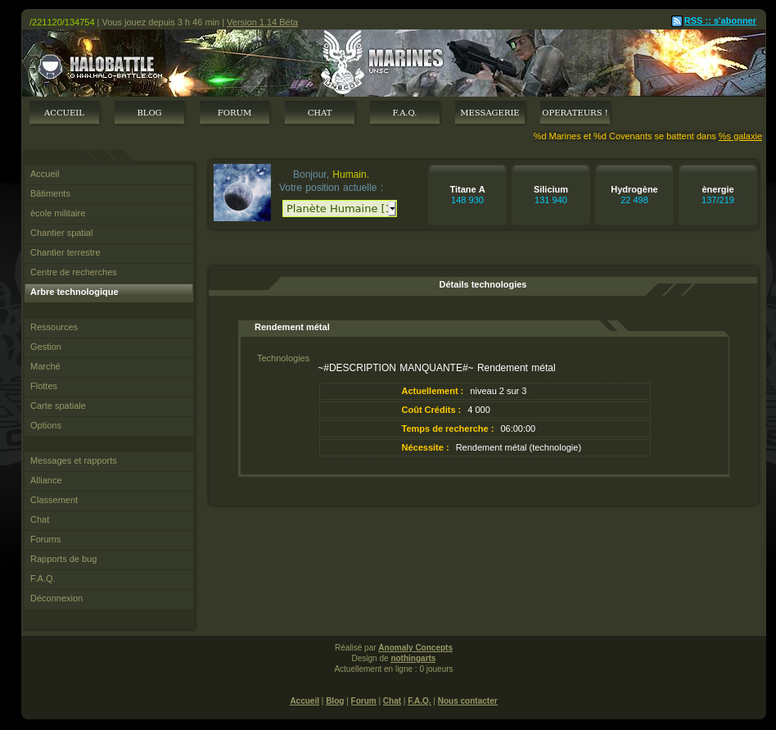
Task: Open the Planète Humaine planet dropdown
Action: point(340,208)
